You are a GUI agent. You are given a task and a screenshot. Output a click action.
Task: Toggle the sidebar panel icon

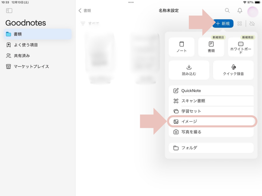9,11
